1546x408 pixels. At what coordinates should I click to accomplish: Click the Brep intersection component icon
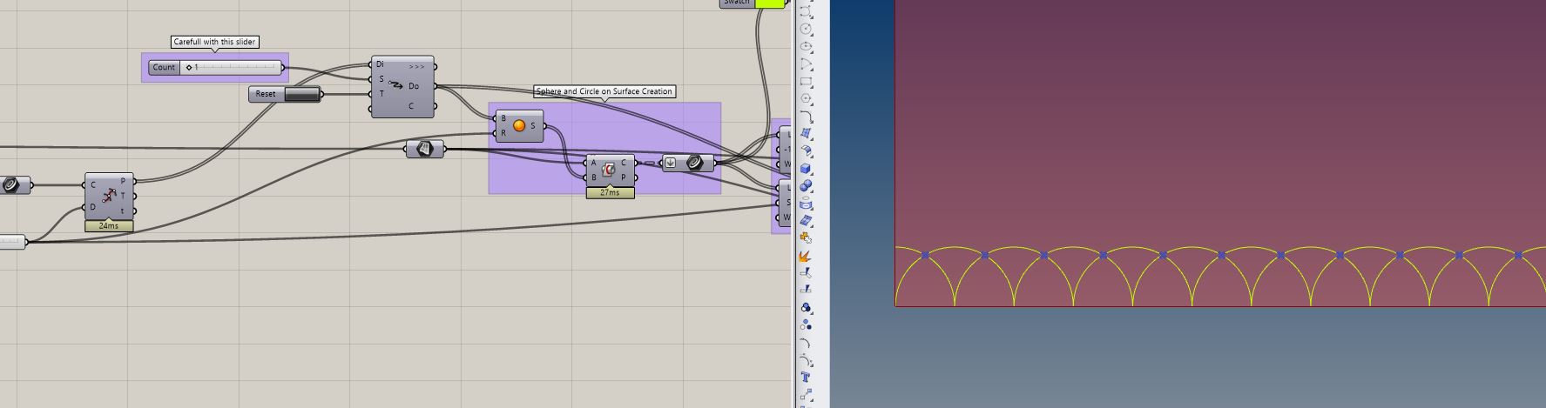tap(609, 170)
